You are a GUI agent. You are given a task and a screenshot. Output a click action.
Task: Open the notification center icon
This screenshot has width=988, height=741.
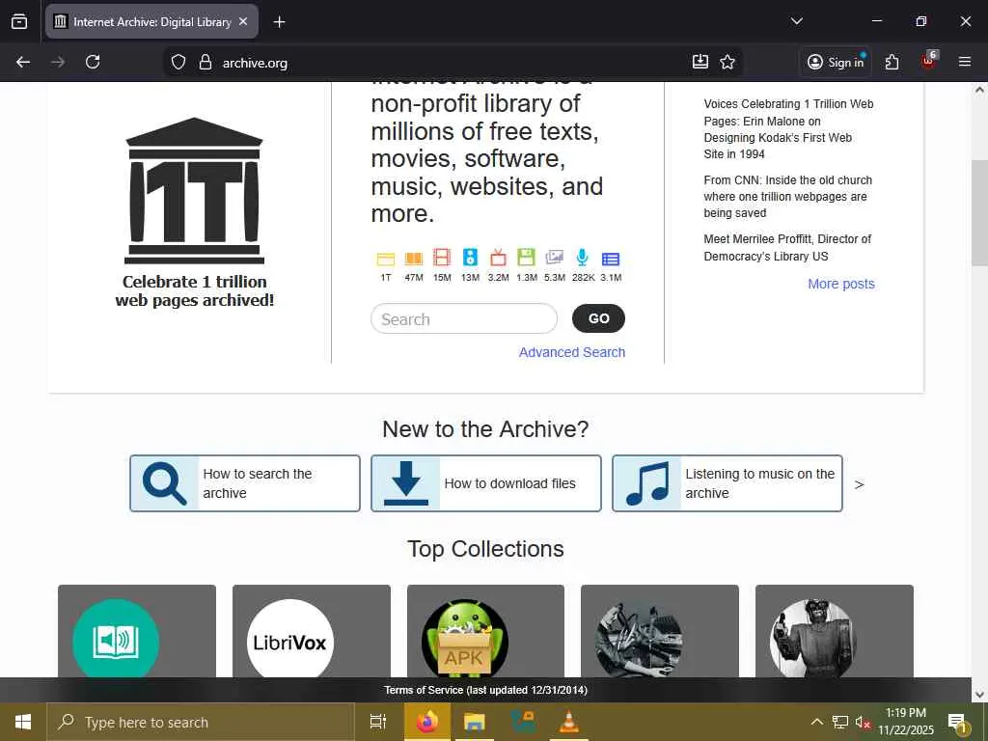coord(958,724)
